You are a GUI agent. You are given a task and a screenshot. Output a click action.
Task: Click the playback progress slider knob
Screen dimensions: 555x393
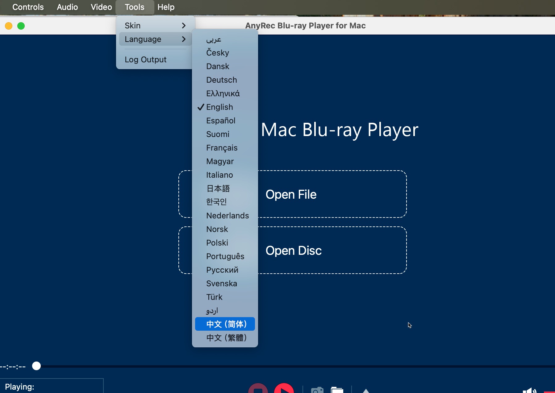coord(36,366)
